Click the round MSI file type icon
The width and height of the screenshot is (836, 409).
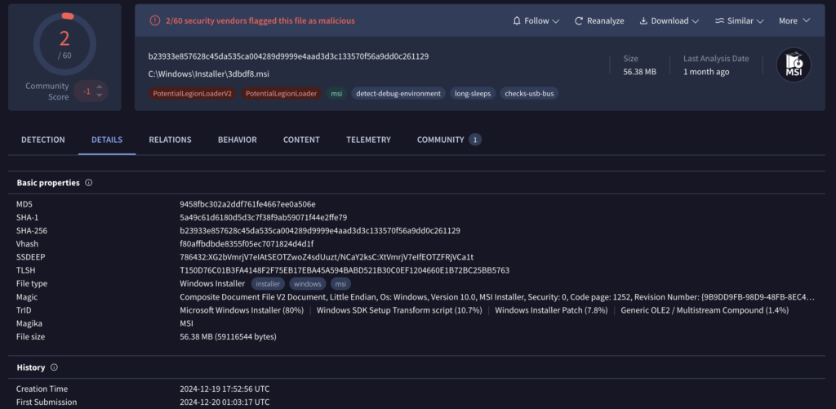pos(794,65)
